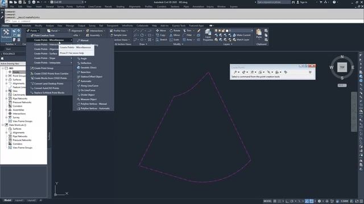
Task: Click the Paste clipboard icon
Action: [259, 34]
